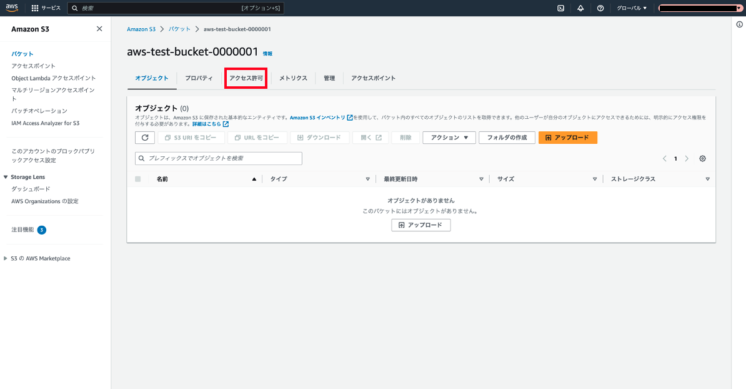Open sidebar アクセスポイント link
The image size is (746, 389).
(x=33, y=66)
